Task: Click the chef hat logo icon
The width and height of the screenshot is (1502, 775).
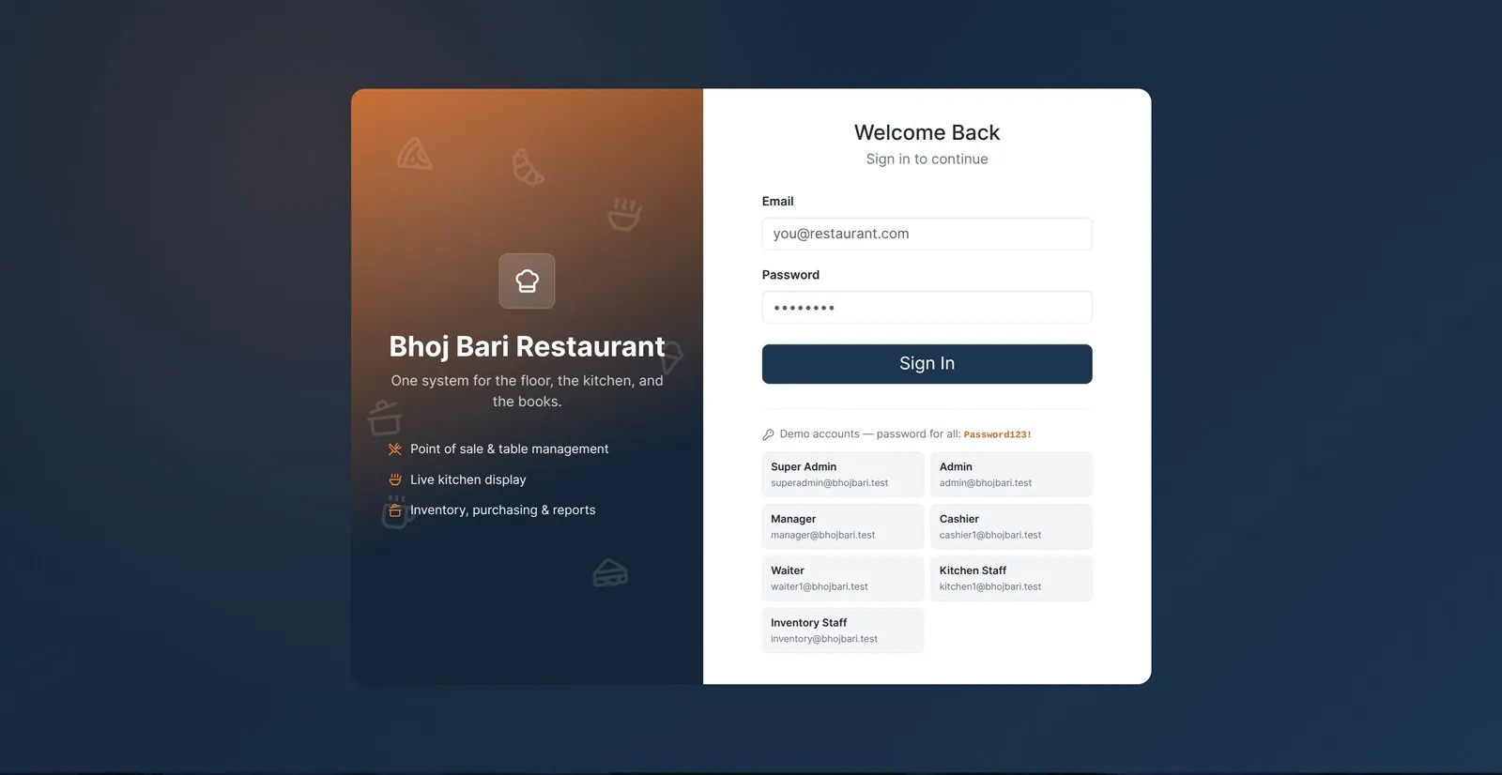Action: click(x=527, y=281)
